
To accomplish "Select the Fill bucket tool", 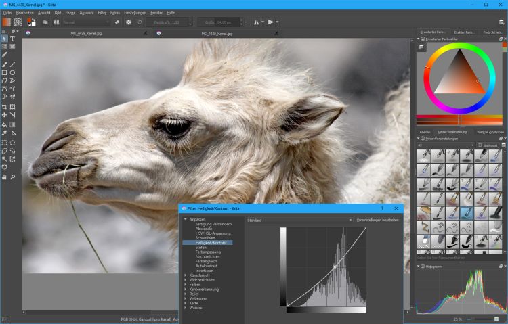I will point(4,124).
